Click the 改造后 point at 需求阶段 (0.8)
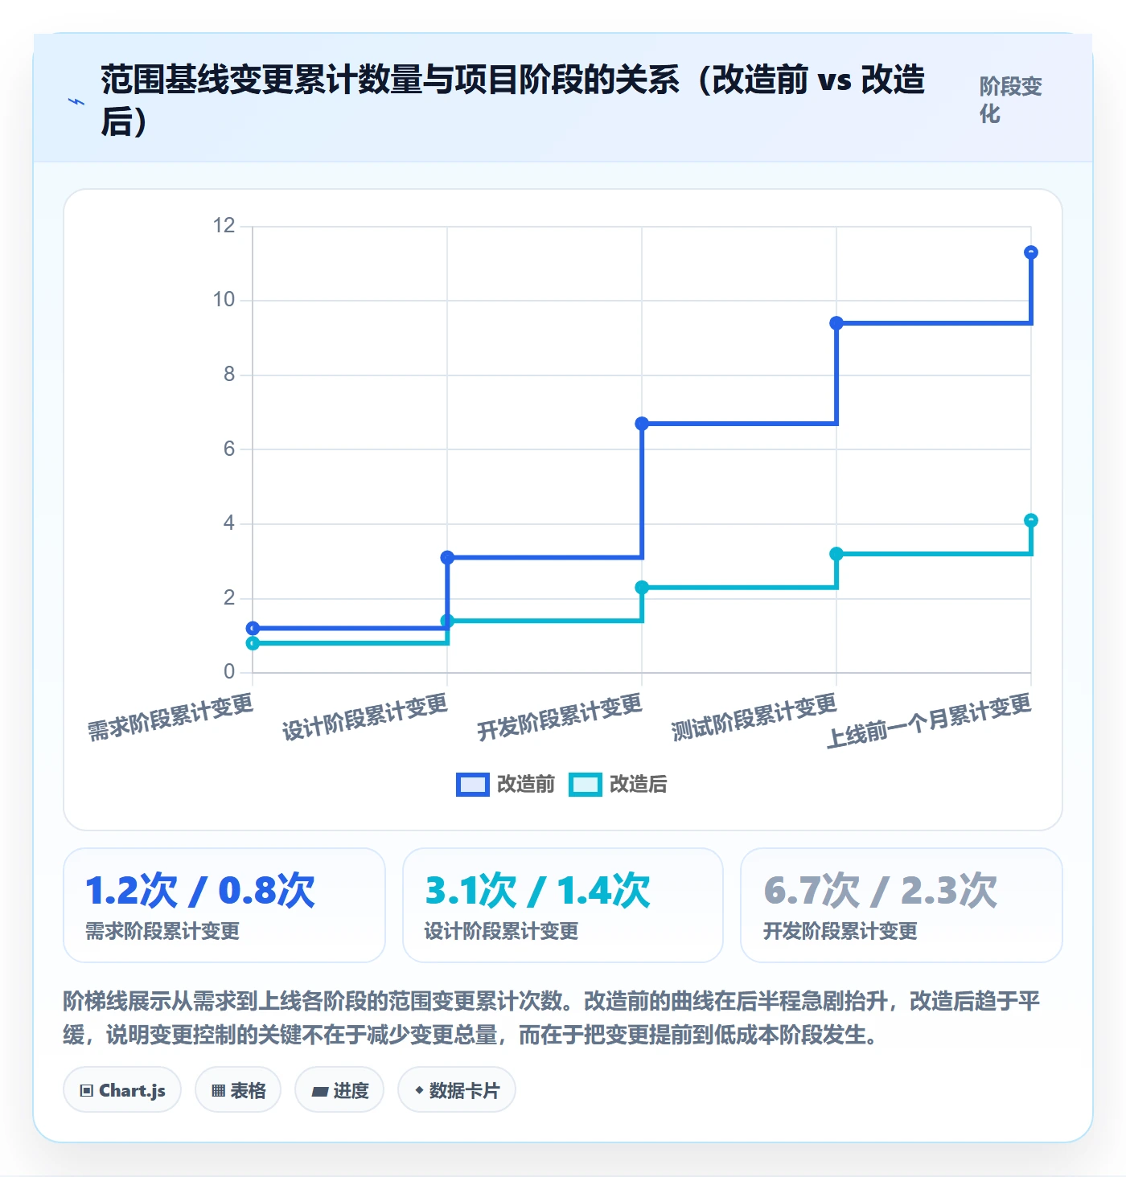1126x1177 pixels. pos(253,643)
